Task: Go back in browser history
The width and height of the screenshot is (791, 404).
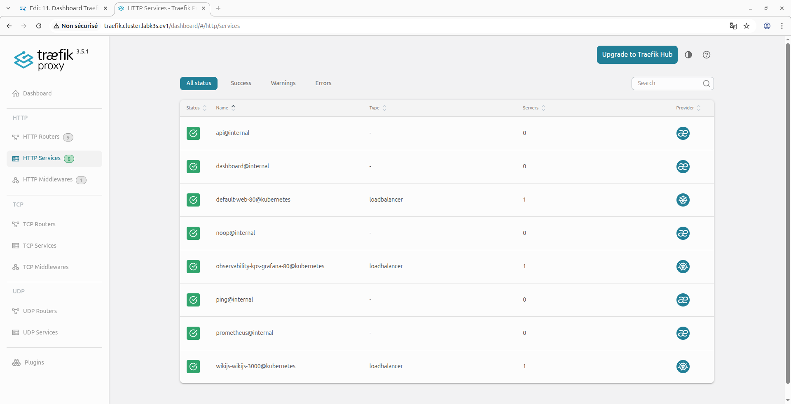Action: 9,26
